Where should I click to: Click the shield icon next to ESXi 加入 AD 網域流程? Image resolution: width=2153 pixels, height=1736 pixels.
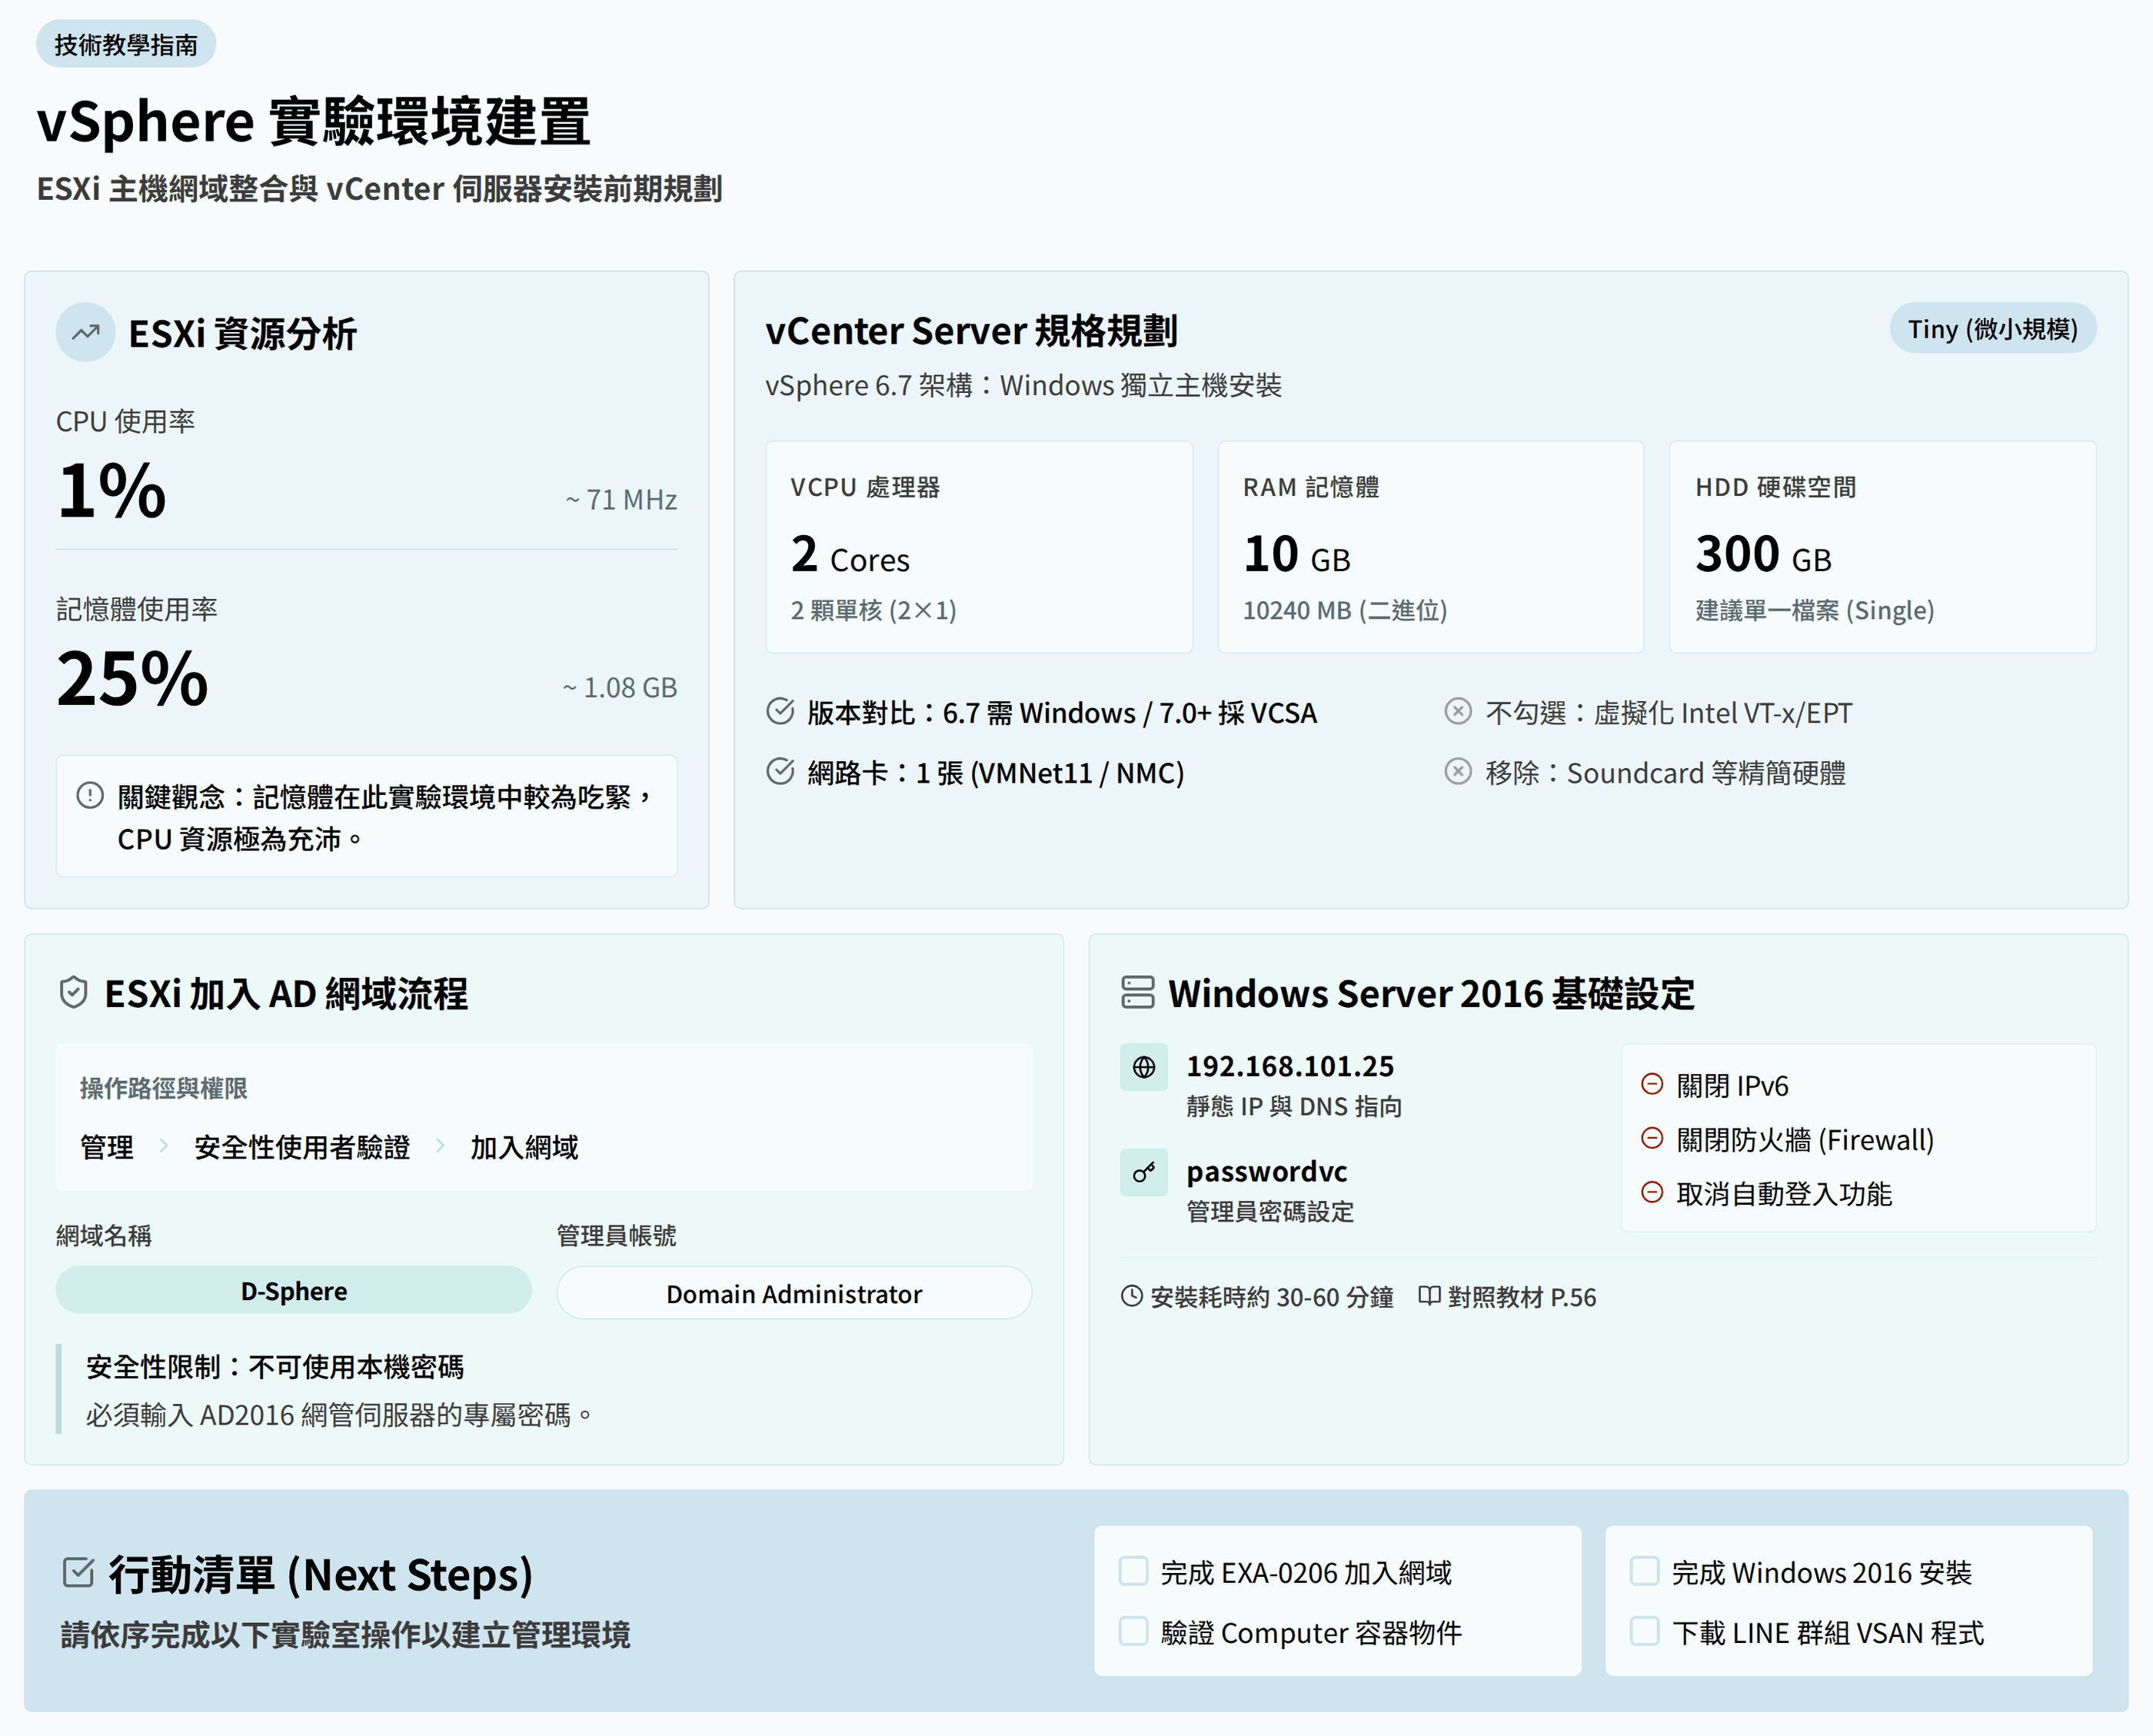click(x=74, y=993)
